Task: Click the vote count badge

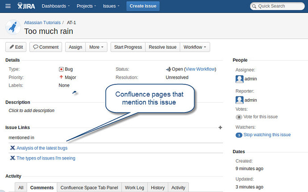Action: point(239,117)
